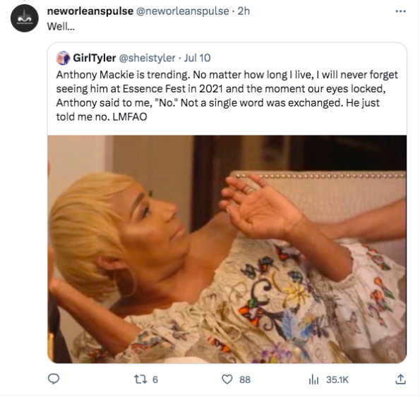Click the share upload icon

[400, 379]
